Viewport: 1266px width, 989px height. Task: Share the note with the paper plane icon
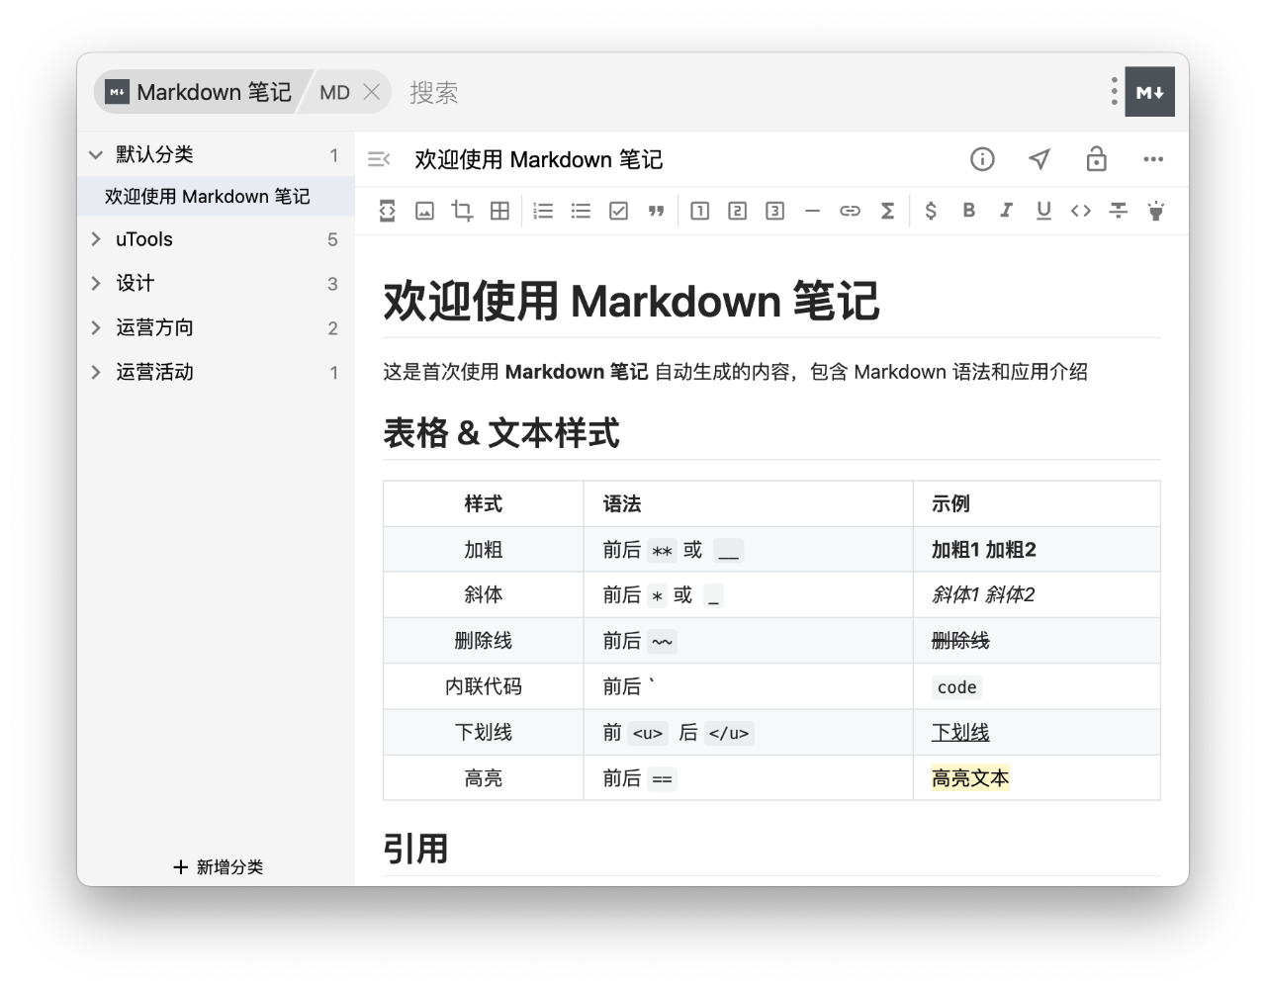pyautogui.click(x=1040, y=159)
